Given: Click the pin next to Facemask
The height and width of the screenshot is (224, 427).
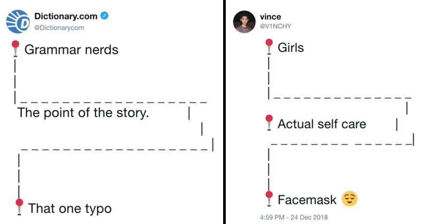Looking at the screenshot, I should pos(269,198).
